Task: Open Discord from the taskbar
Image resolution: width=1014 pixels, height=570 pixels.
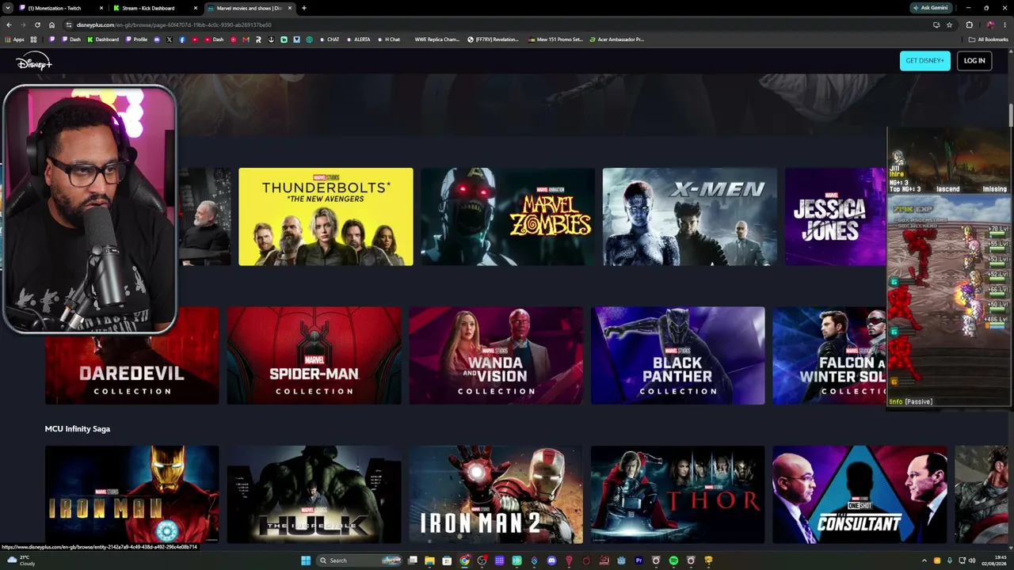Action: 551,560
